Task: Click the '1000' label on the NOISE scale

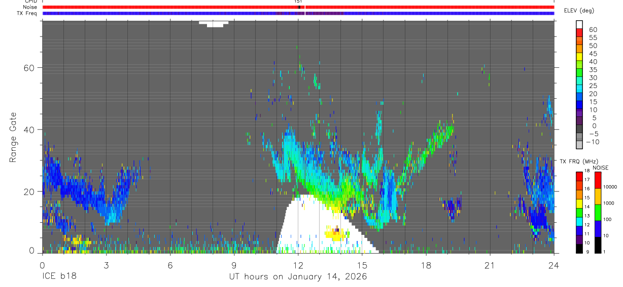Action: [609, 203]
